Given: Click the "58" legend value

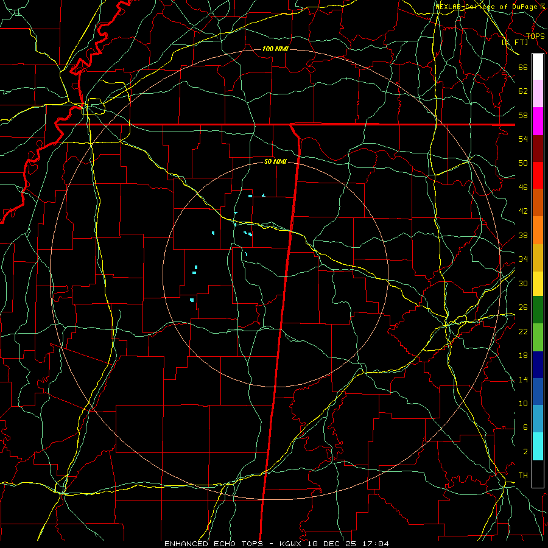Looking at the screenshot, I should point(523,115).
